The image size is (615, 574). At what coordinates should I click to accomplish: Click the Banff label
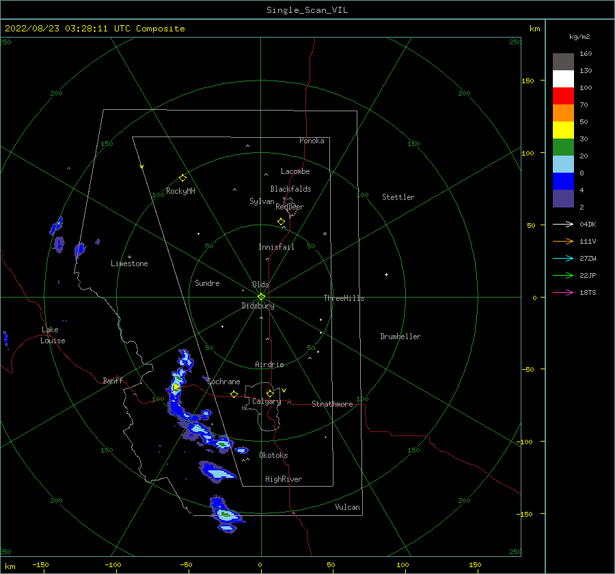[113, 380]
